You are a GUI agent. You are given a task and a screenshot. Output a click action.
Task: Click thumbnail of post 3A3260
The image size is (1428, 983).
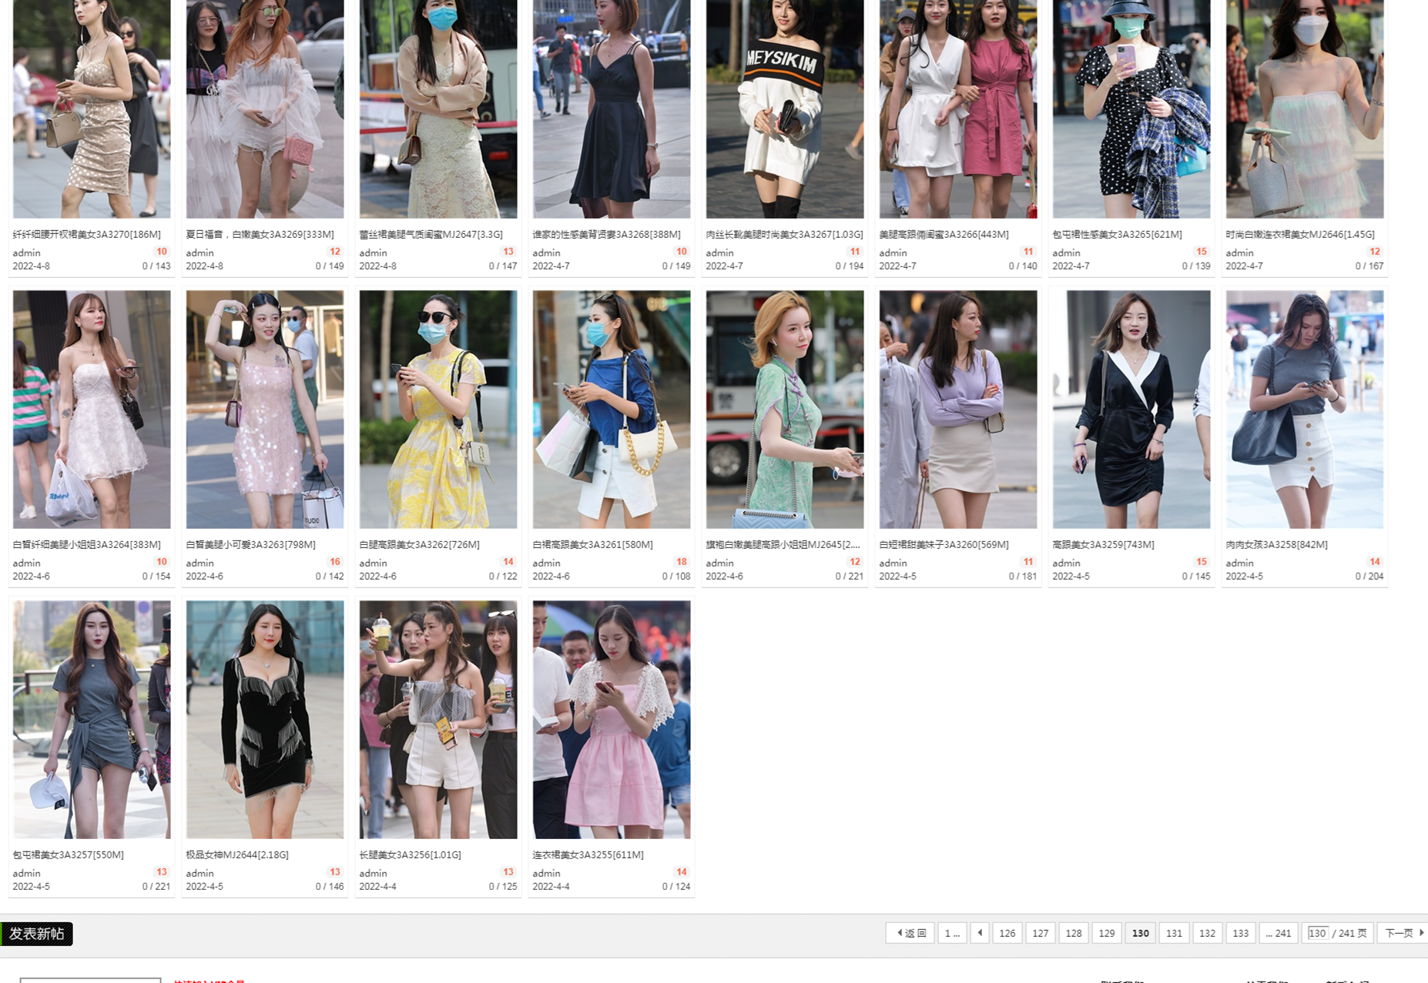click(958, 410)
